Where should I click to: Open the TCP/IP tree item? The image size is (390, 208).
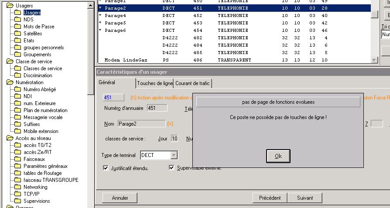(x=31, y=194)
